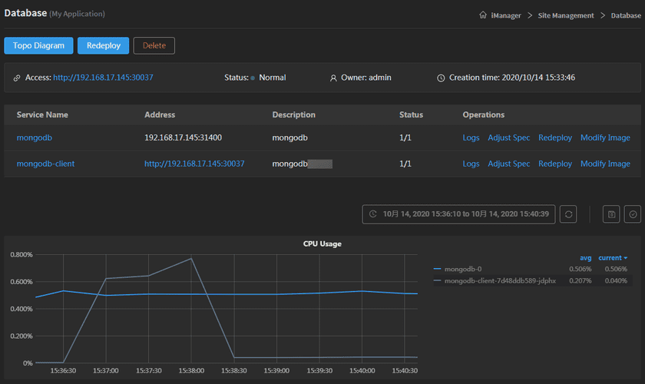645x384 pixels.
Task: Click the checkmark circle icon above chart
Action: click(633, 214)
